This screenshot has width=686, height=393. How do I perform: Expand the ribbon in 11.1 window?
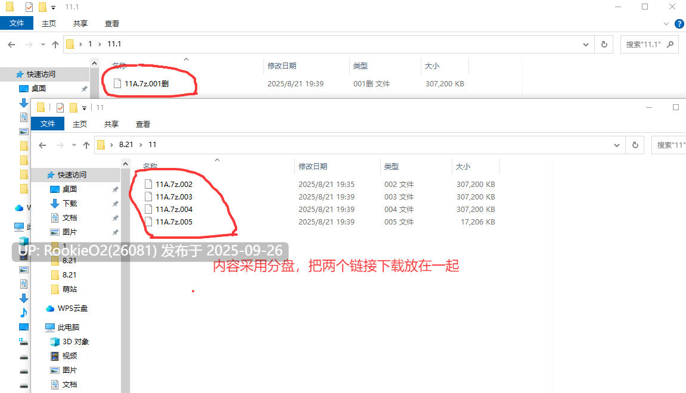pos(666,24)
